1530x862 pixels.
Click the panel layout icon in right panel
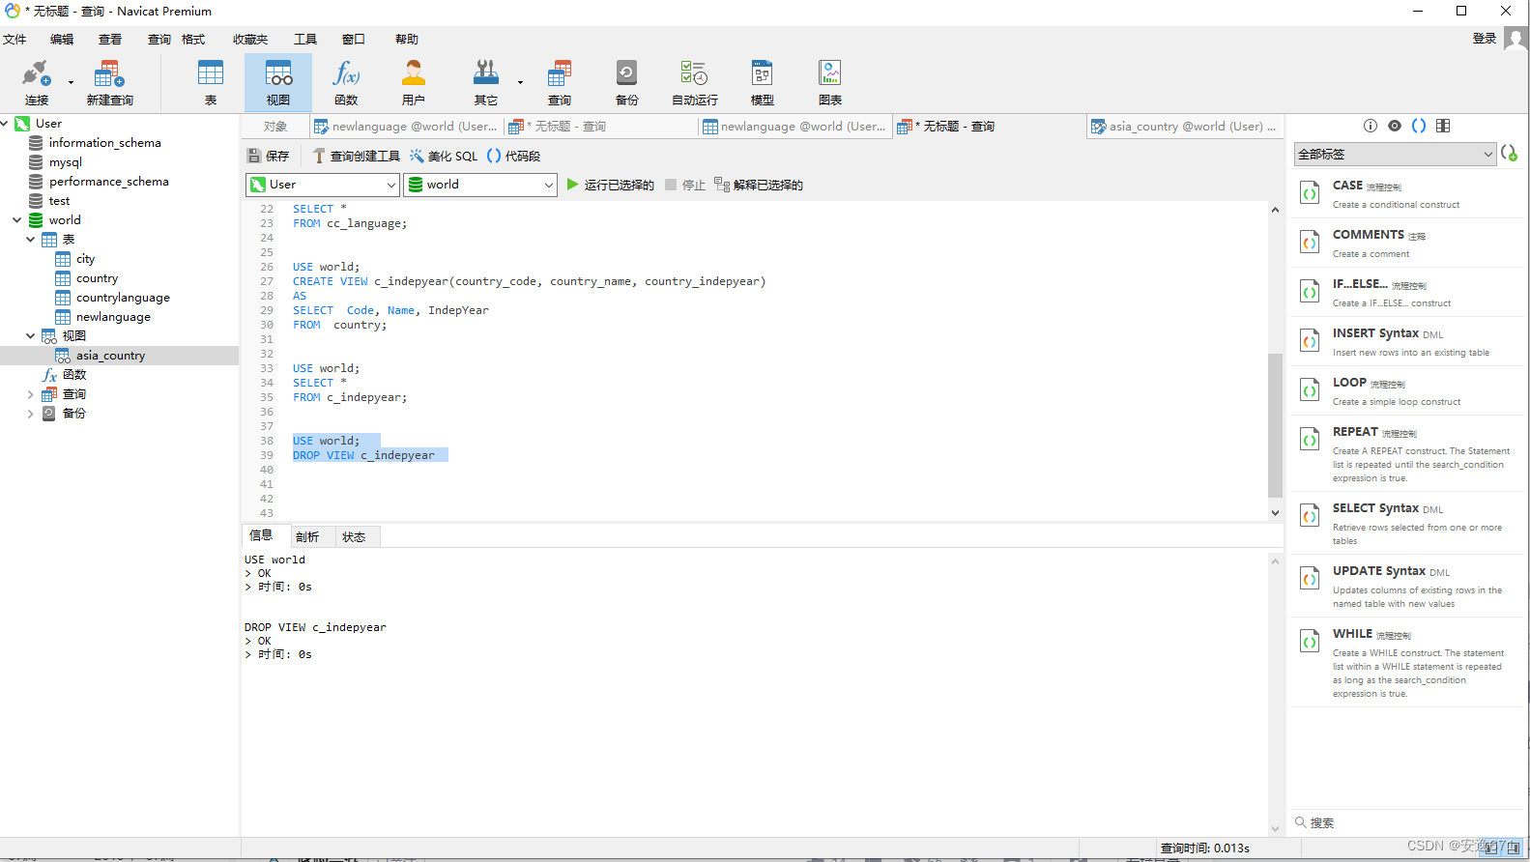point(1443,126)
